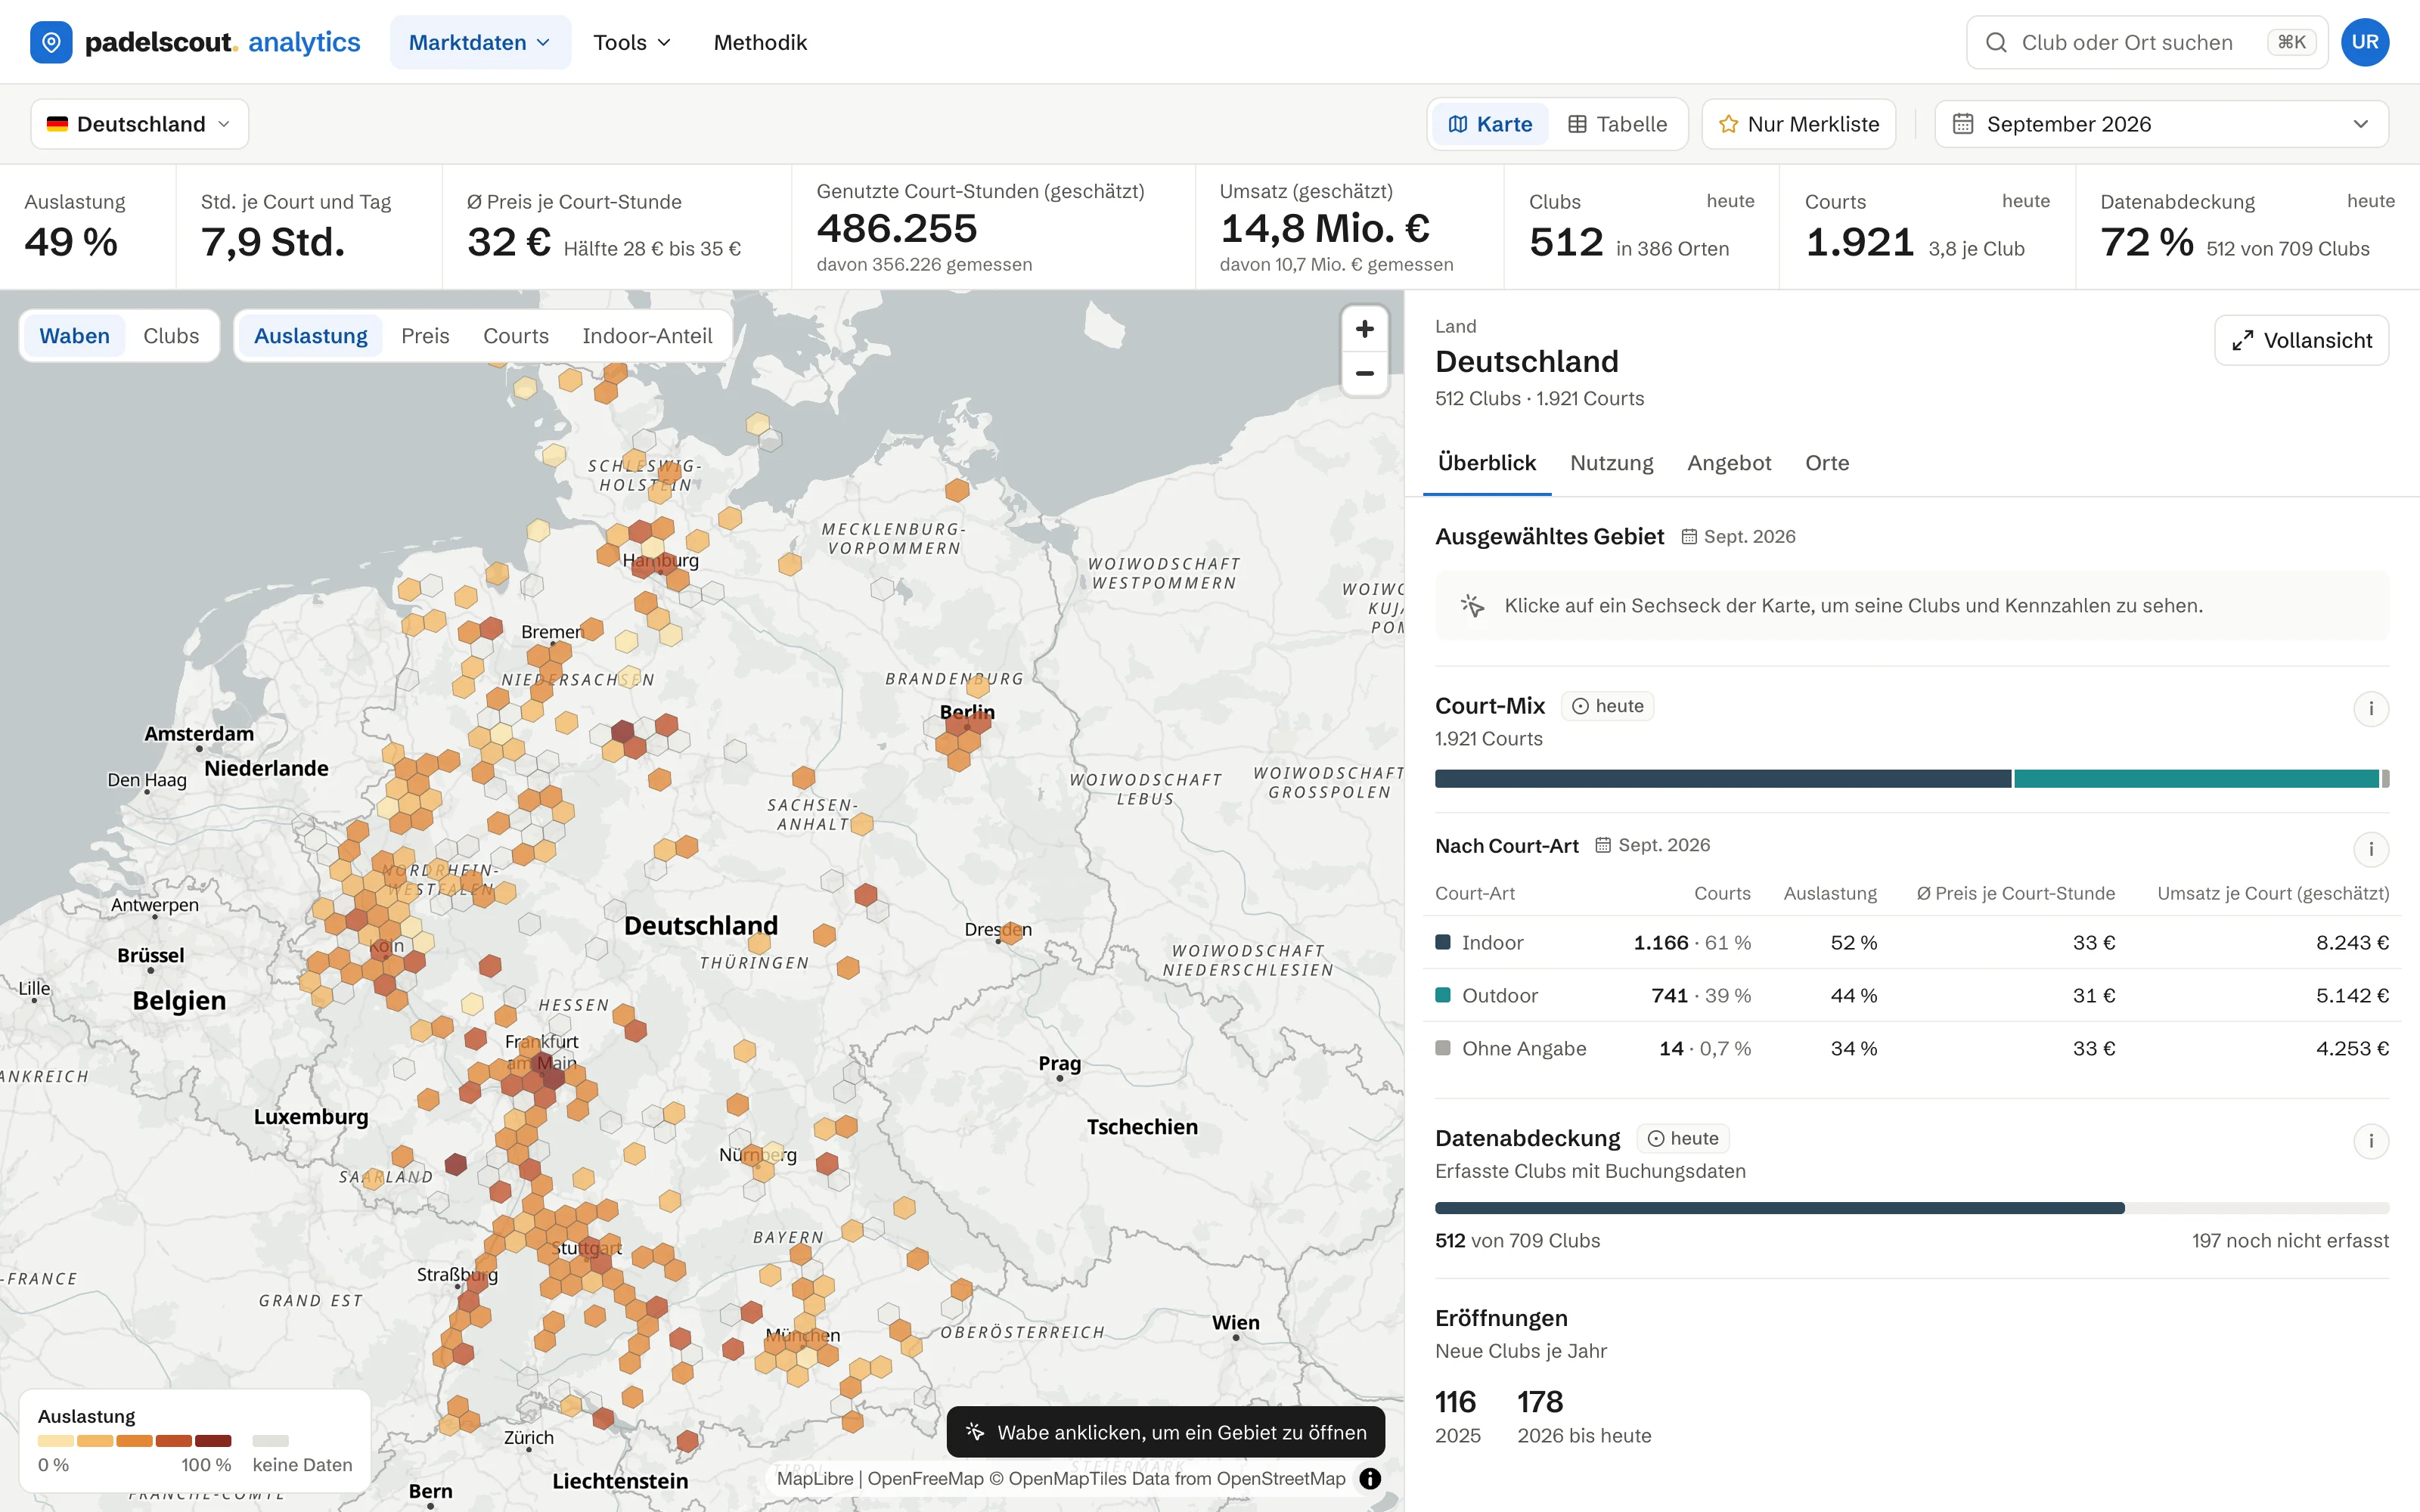
Task: Switch to the Nutzung tab
Action: tap(1611, 463)
